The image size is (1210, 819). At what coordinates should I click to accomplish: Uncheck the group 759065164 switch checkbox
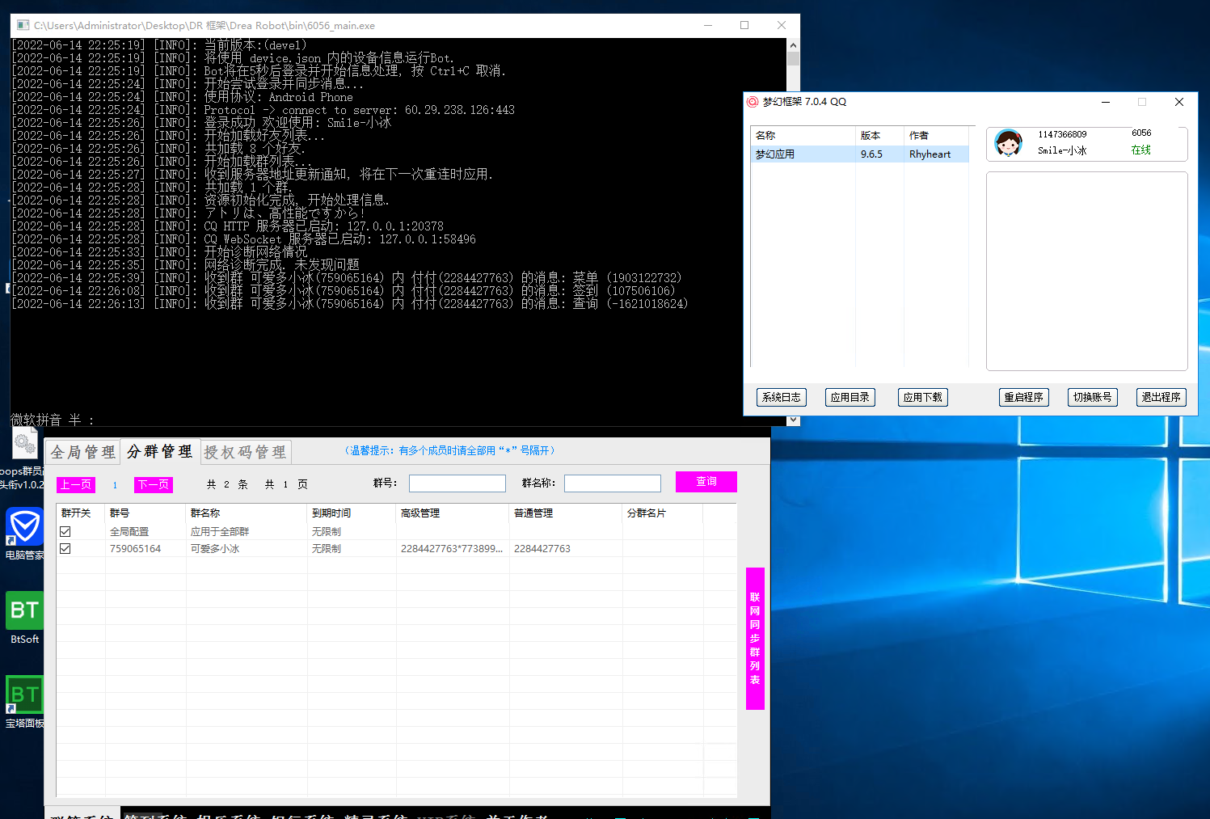[65, 549]
